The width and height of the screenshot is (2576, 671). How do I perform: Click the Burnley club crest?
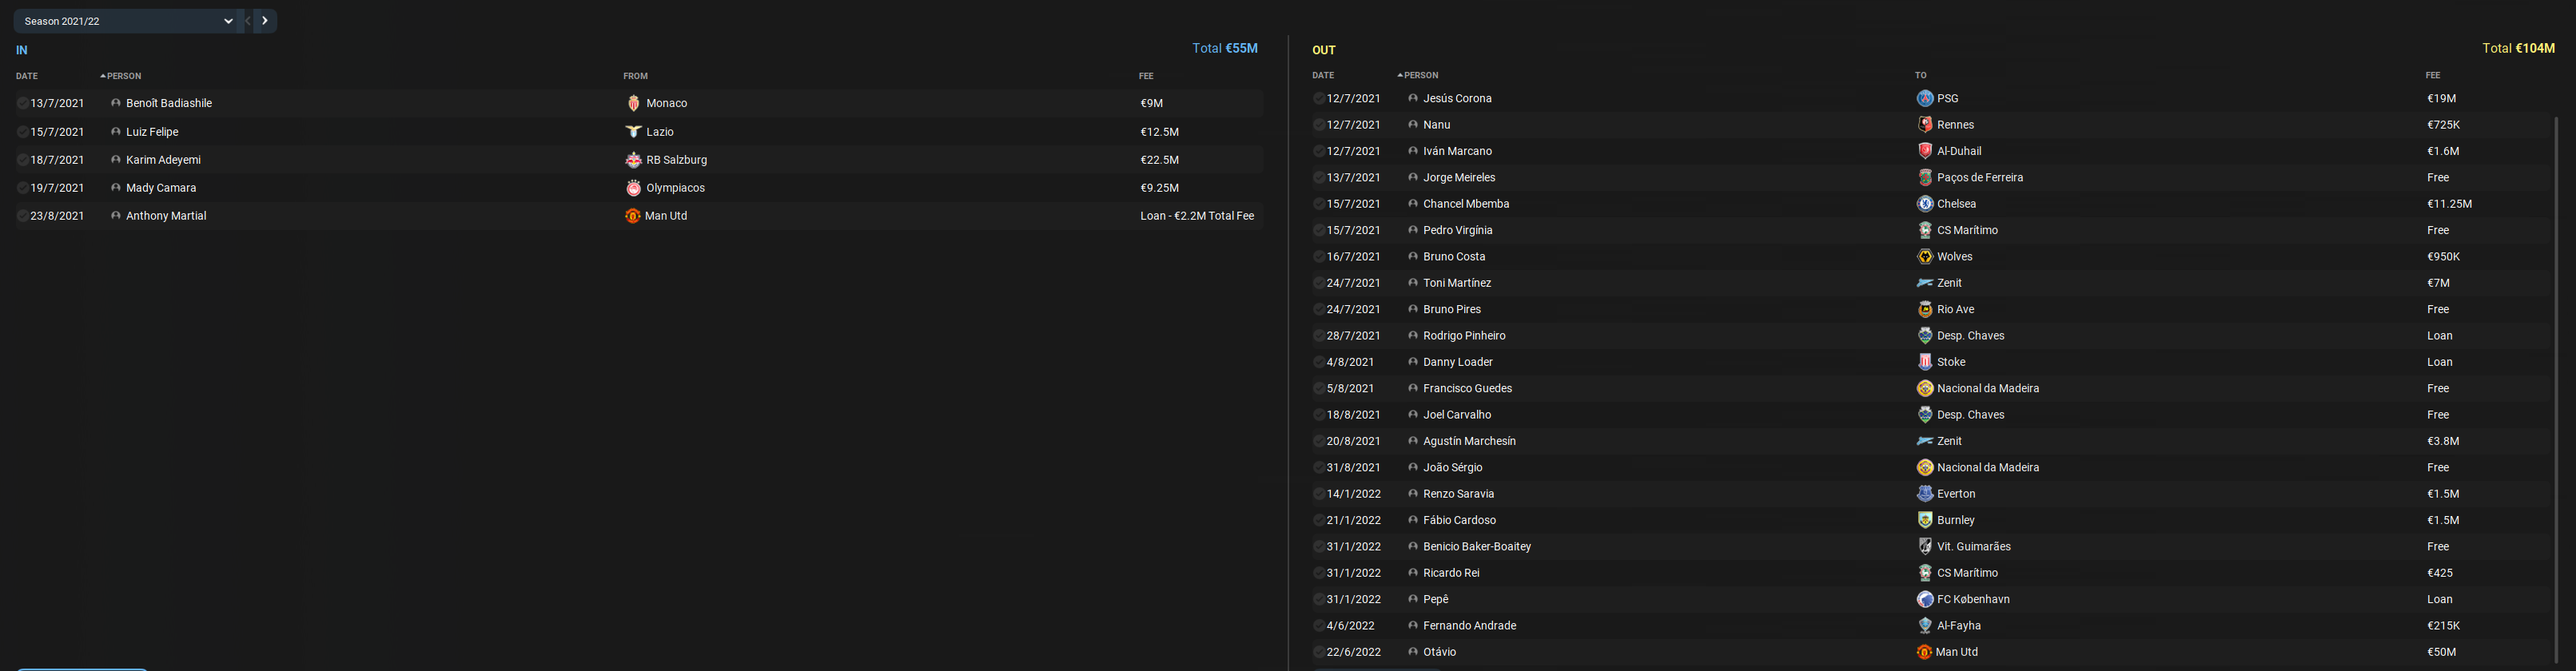[1925, 520]
